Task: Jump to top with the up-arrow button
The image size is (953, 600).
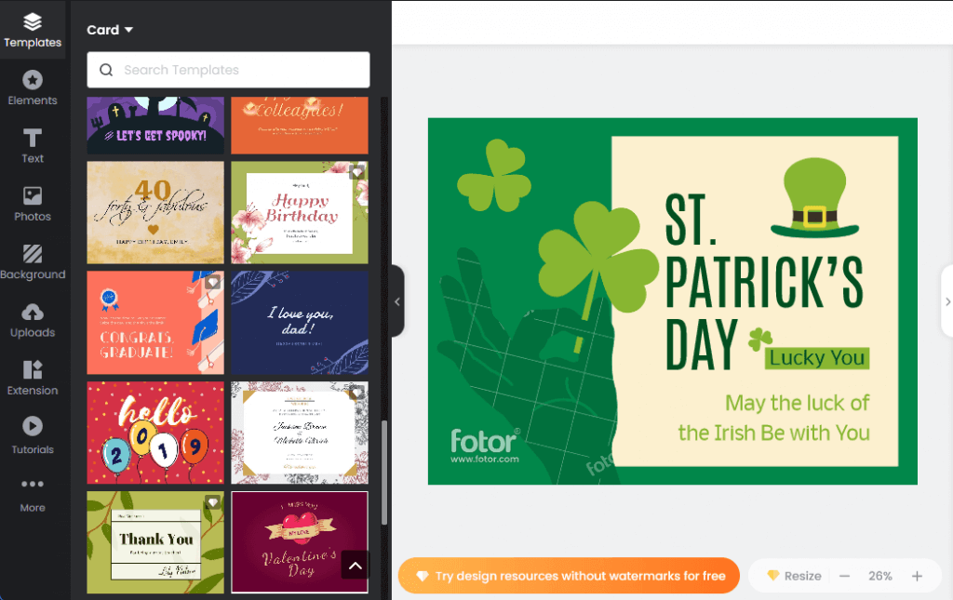Action: (356, 566)
